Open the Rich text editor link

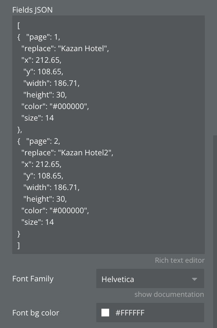(x=179, y=260)
